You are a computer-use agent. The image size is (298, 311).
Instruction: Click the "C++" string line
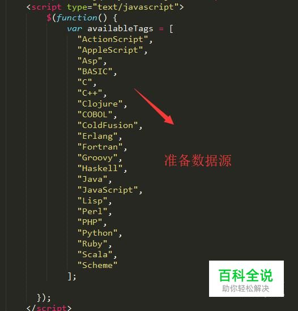[x=90, y=93]
